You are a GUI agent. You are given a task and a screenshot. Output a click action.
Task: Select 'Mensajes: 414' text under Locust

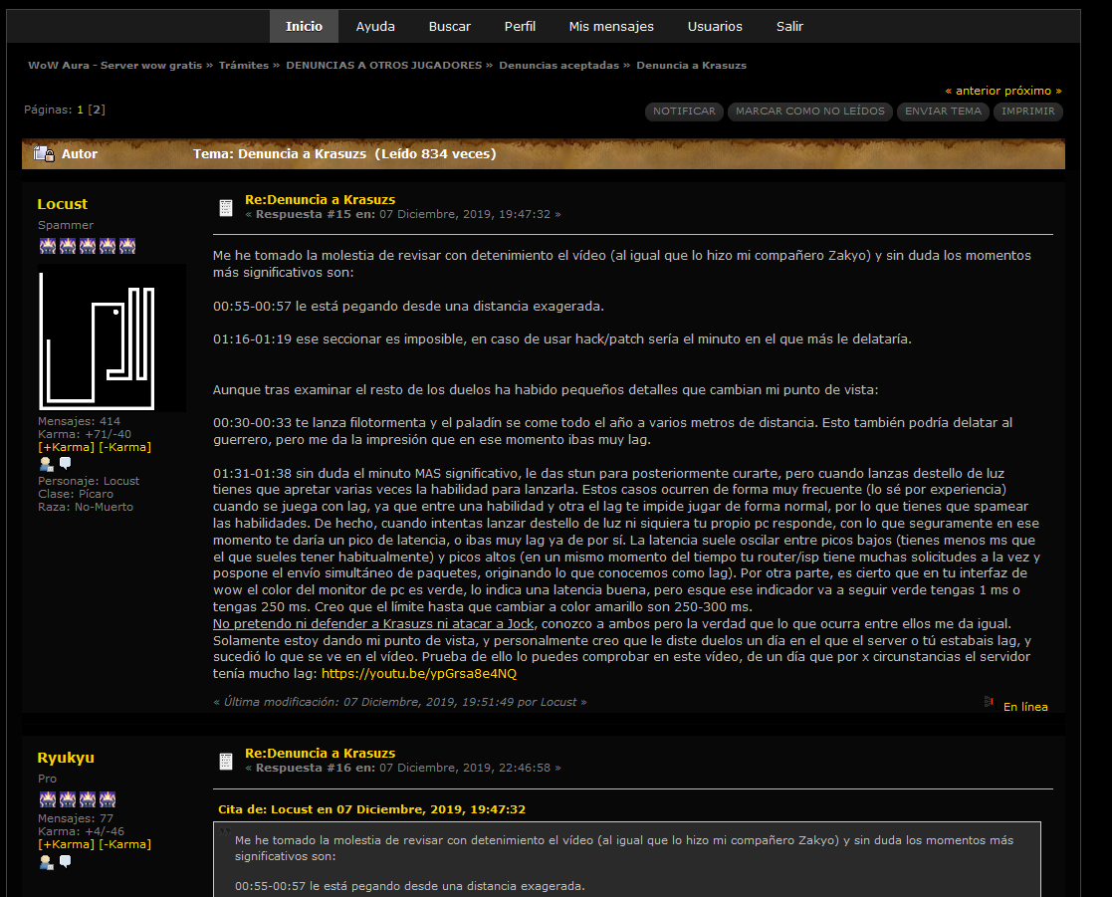[x=79, y=421]
